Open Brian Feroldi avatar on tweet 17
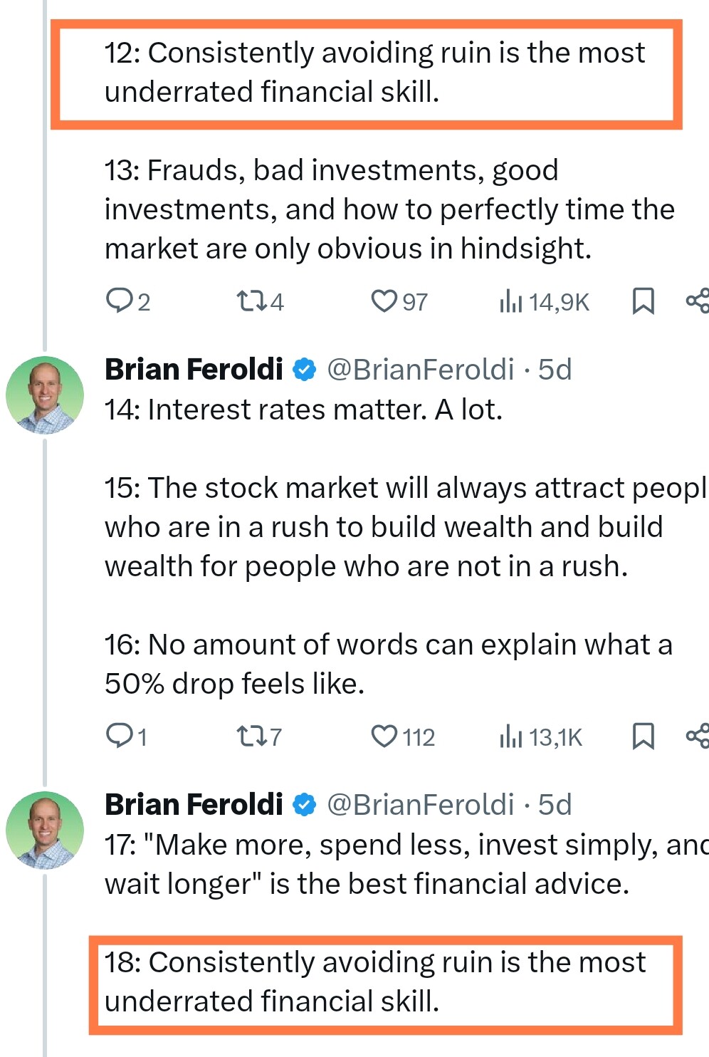 (x=45, y=830)
